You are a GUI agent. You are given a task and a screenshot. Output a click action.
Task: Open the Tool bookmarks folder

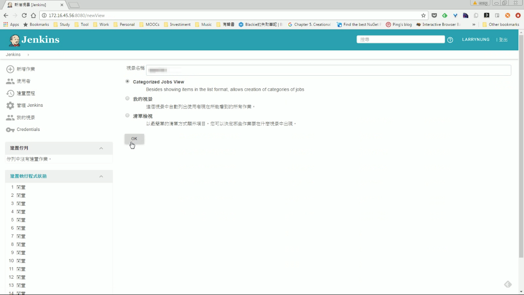(81, 25)
